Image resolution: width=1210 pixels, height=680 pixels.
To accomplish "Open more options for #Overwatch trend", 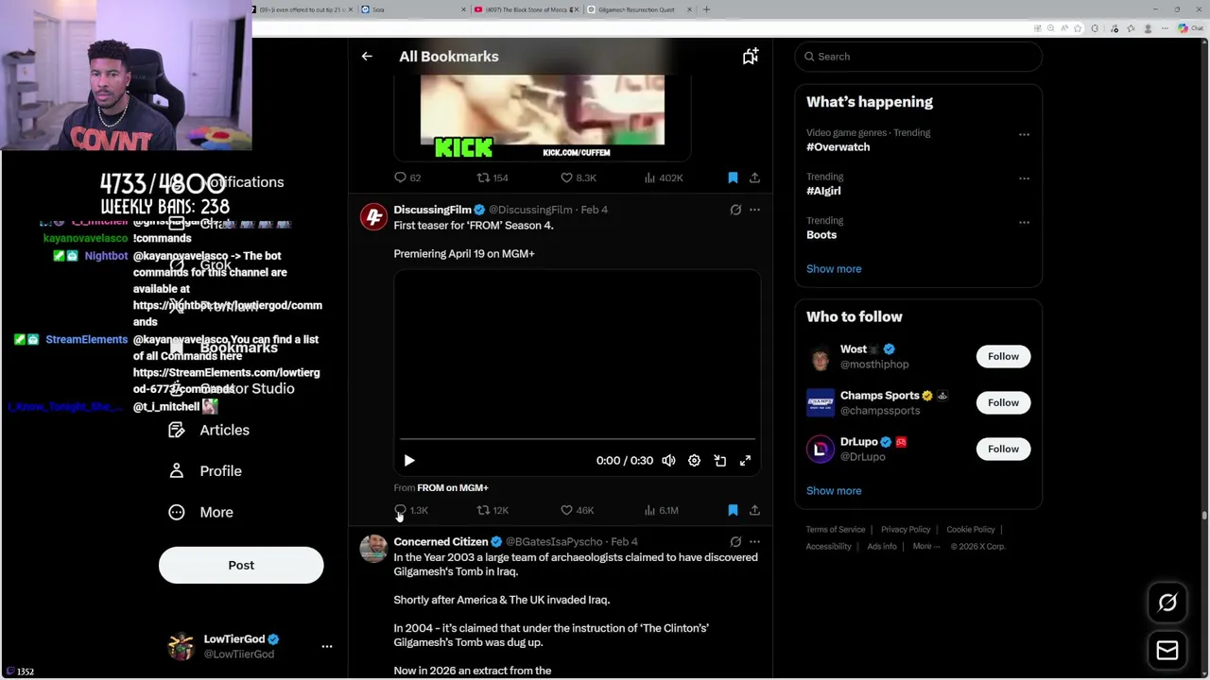I will 1024,134.
